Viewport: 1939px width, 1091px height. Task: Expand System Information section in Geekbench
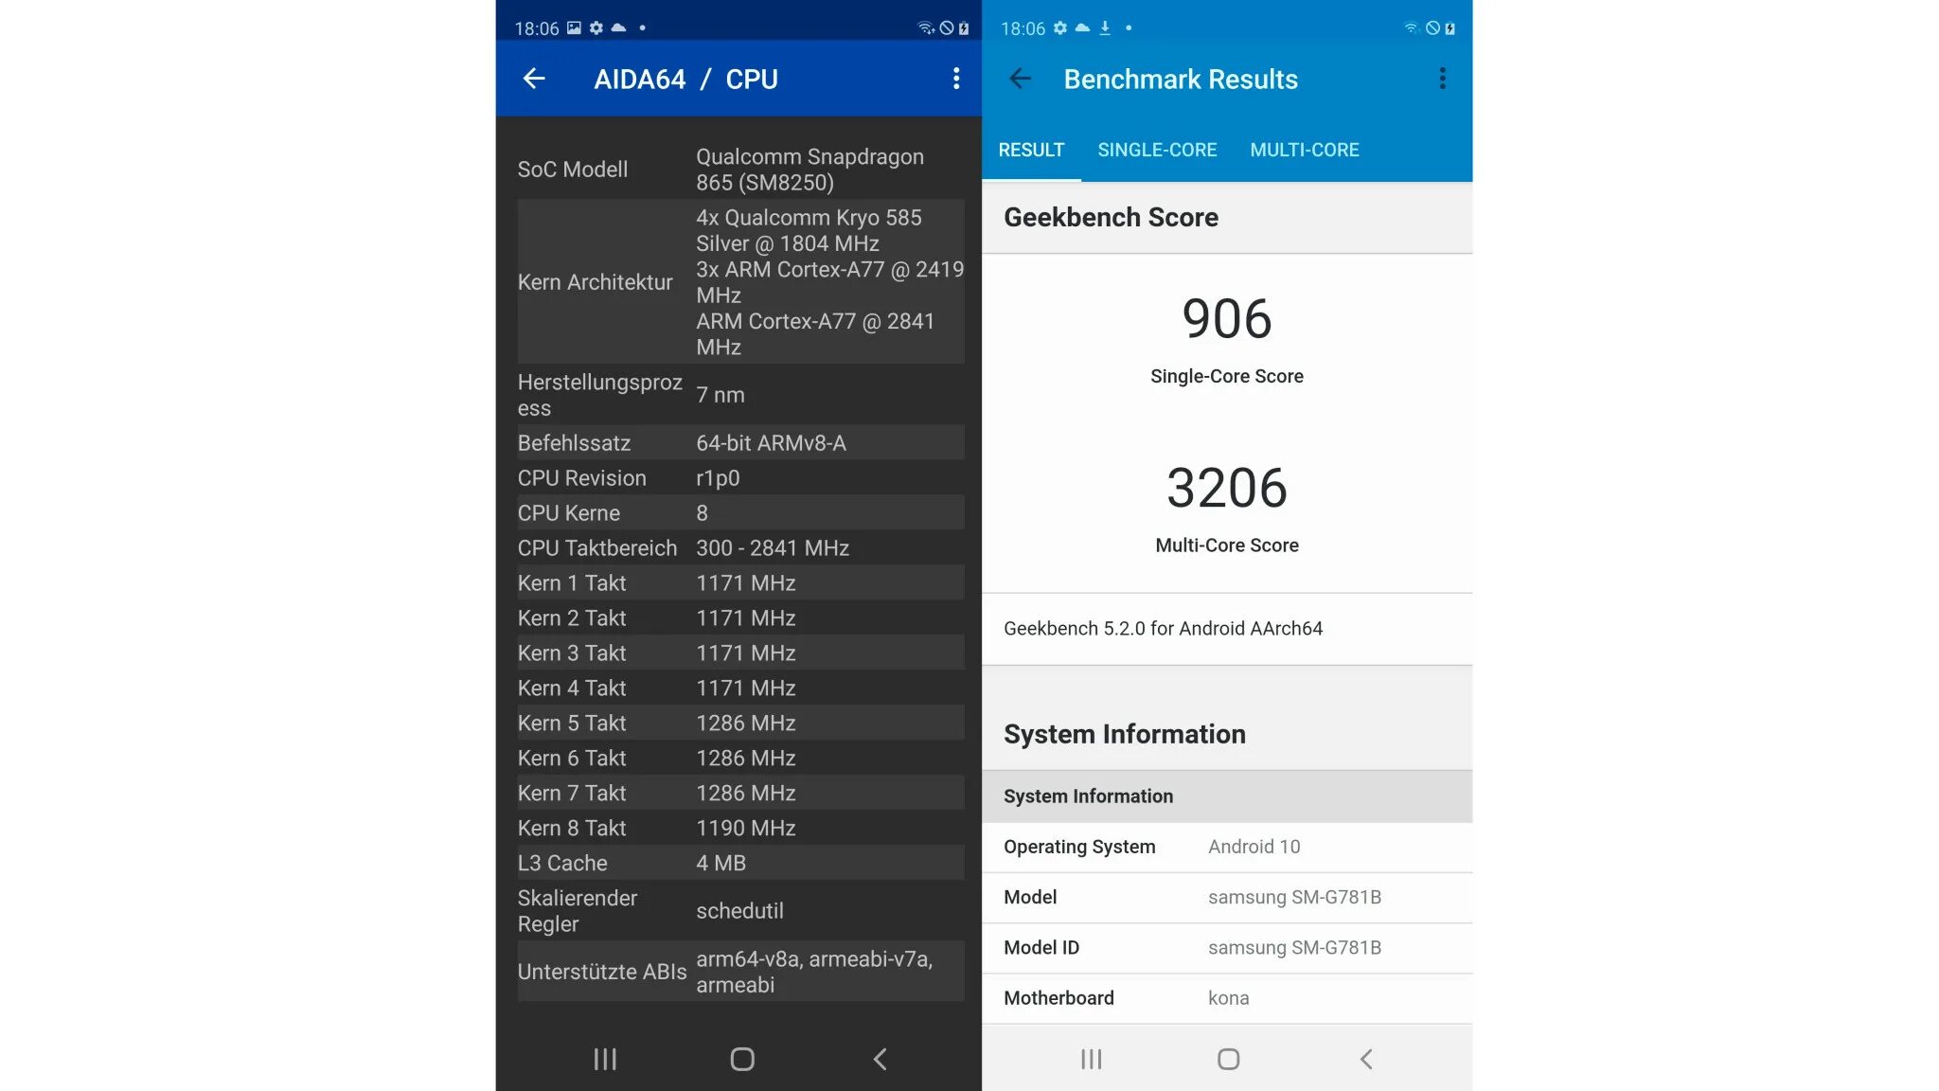pyautogui.click(x=1226, y=796)
